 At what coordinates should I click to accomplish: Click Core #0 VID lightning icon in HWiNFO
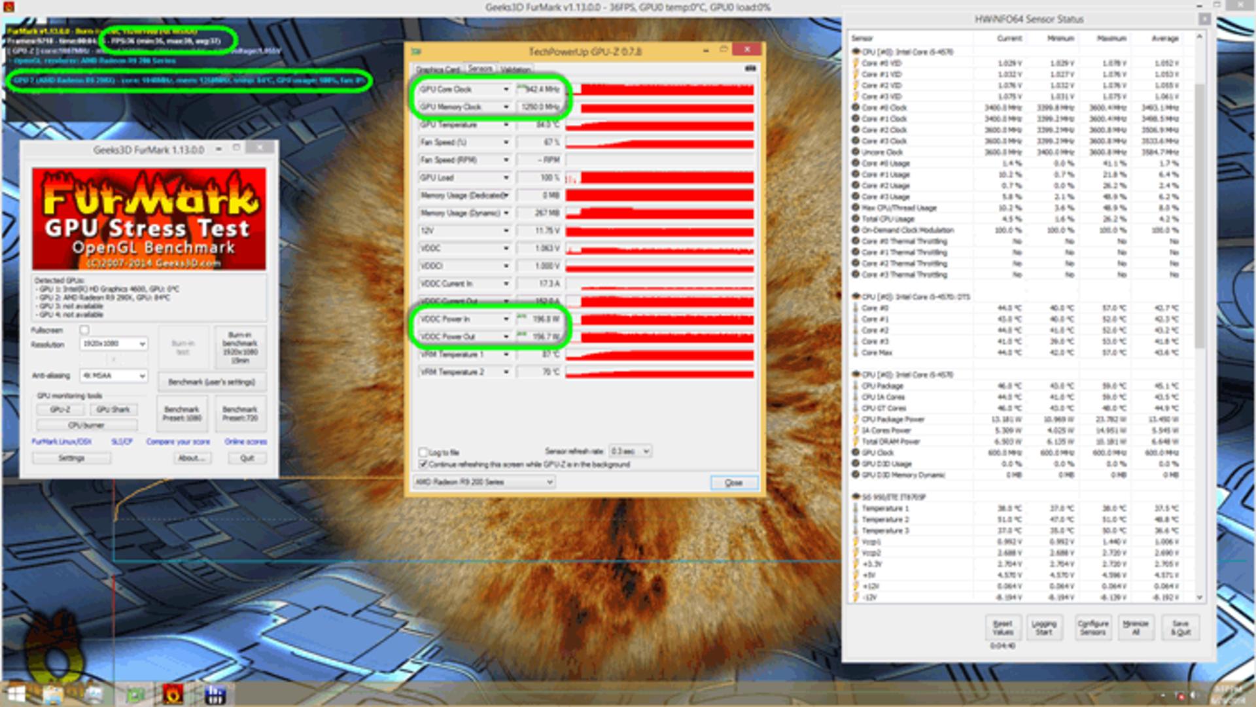(x=856, y=63)
